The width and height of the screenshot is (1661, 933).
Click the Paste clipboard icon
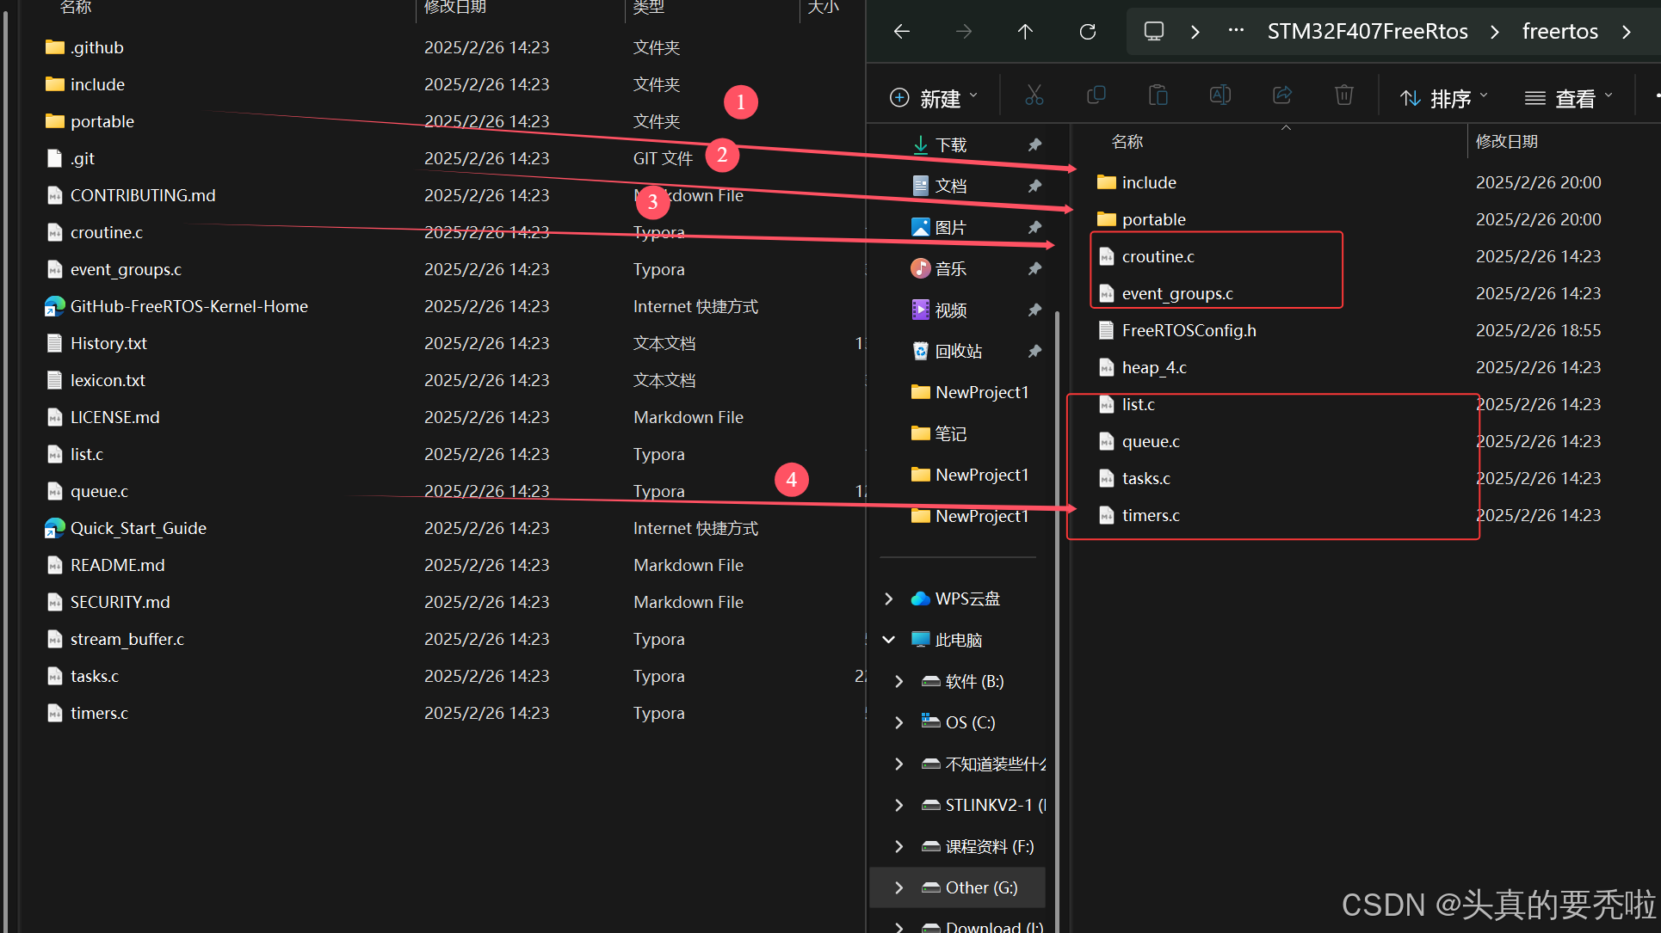(x=1158, y=95)
